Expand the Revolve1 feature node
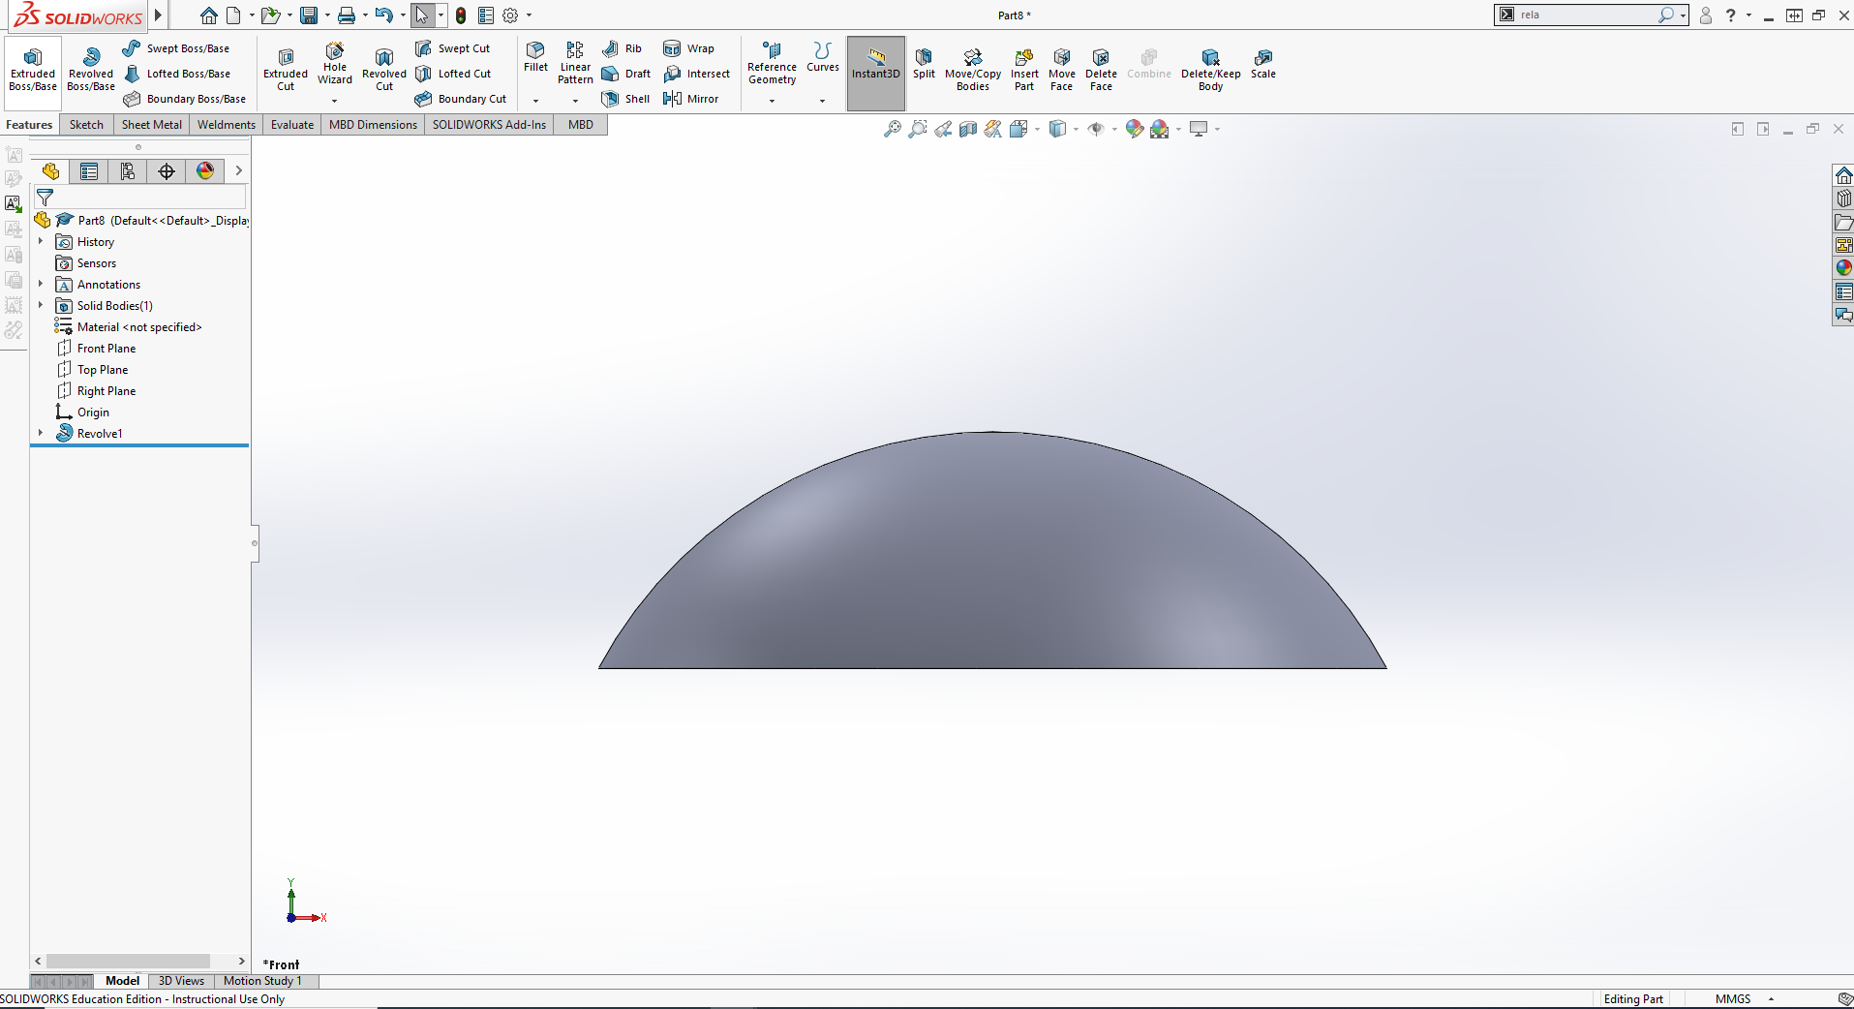This screenshot has width=1854, height=1009. coord(41,433)
